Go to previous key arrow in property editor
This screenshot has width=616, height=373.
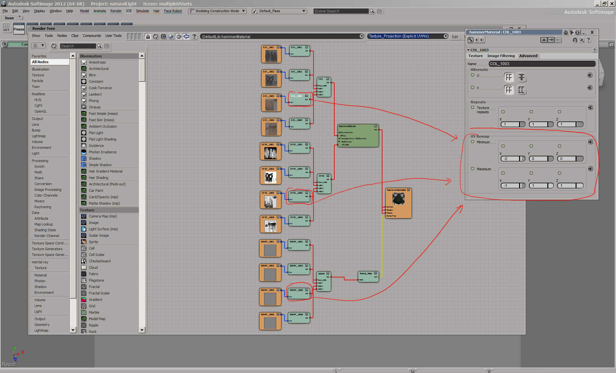point(477,40)
